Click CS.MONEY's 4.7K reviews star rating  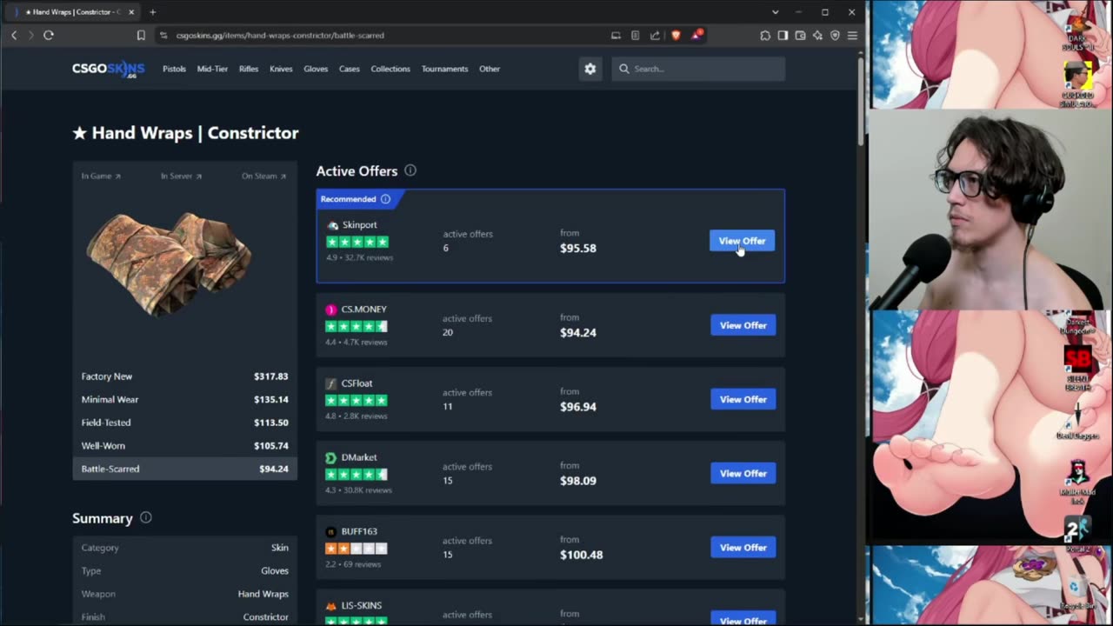pyautogui.click(x=357, y=326)
